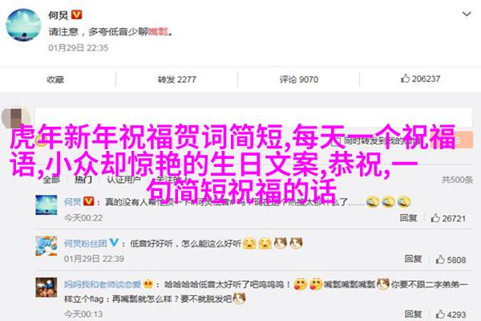
Task: Open the 妈妈我和老师谈恋爱 commenter's avatar
Action: point(46,287)
